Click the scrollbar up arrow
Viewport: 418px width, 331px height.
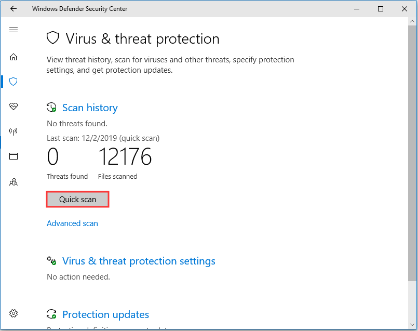point(412,21)
